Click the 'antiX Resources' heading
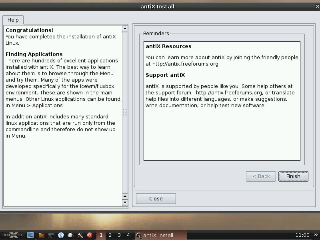The width and height of the screenshot is (320, 240). [x=168, y=46]
